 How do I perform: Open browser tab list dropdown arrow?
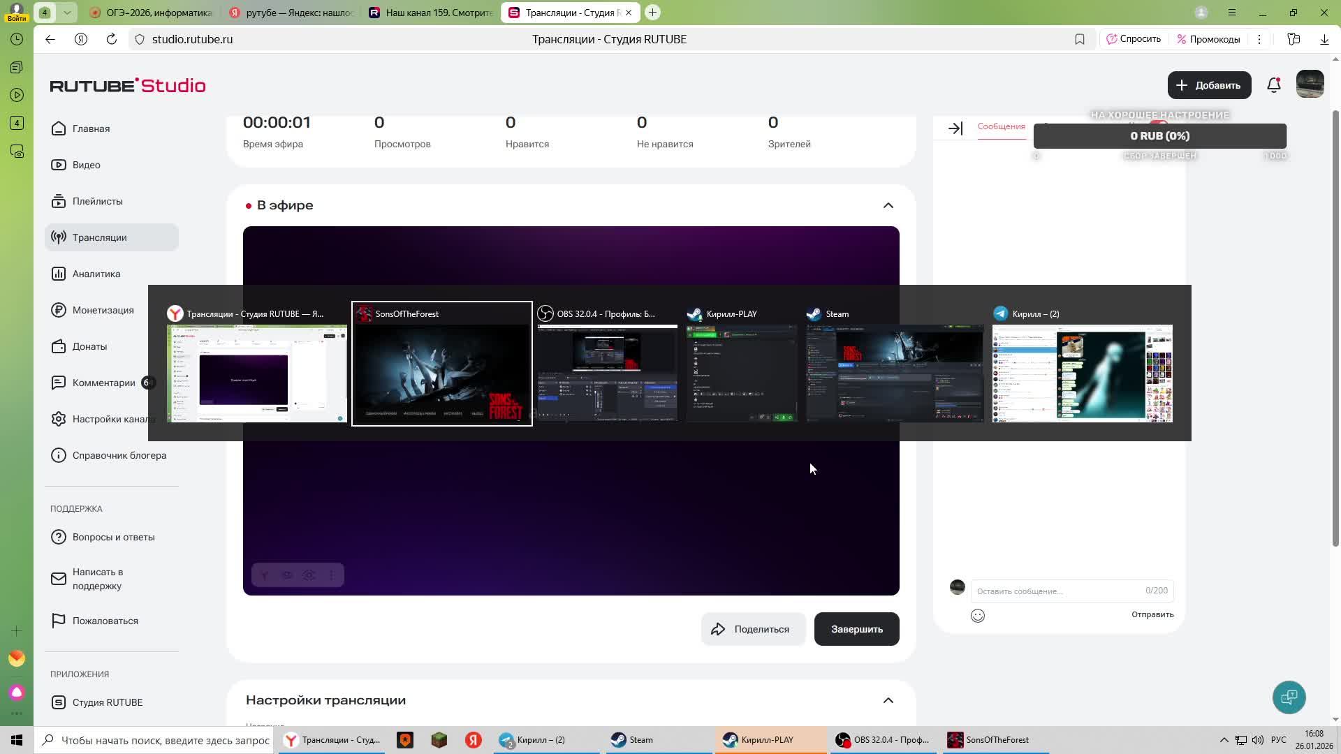click(x=67, y=13)
